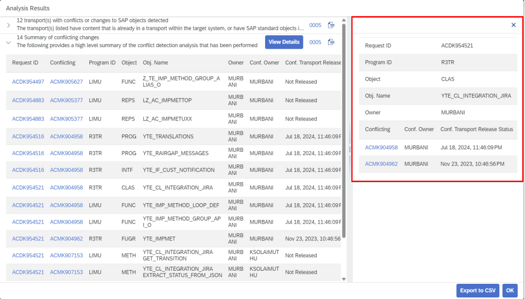Open ACMK905377 in the LZ_AC_IMPMETTOP row
The width and height of the screenshot is (525, 299).
(66, 100)
